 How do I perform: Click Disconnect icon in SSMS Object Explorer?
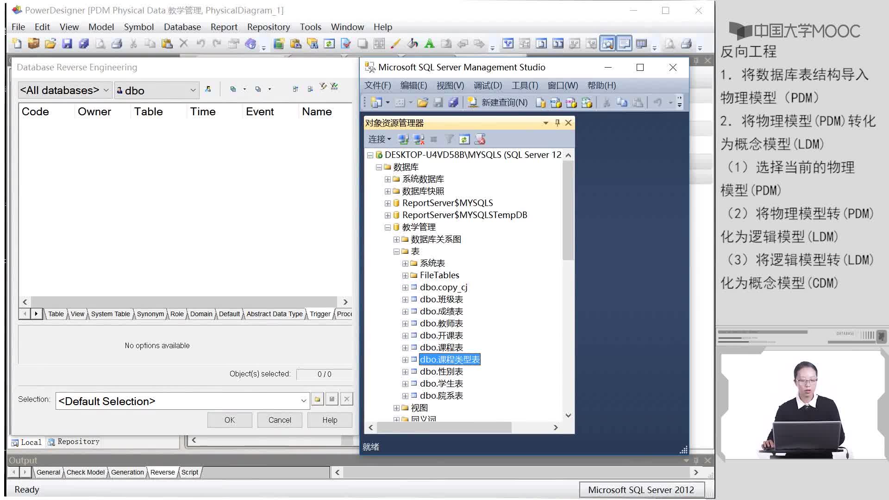[419, 139]
